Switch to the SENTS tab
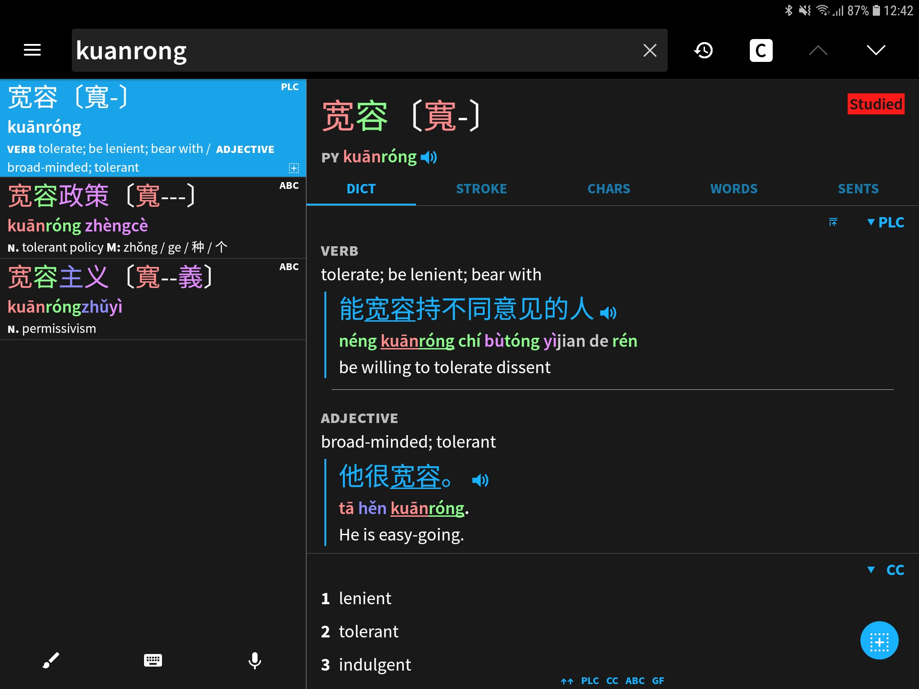The height and width of the screenshot is (689, 919). click(858, 189)
